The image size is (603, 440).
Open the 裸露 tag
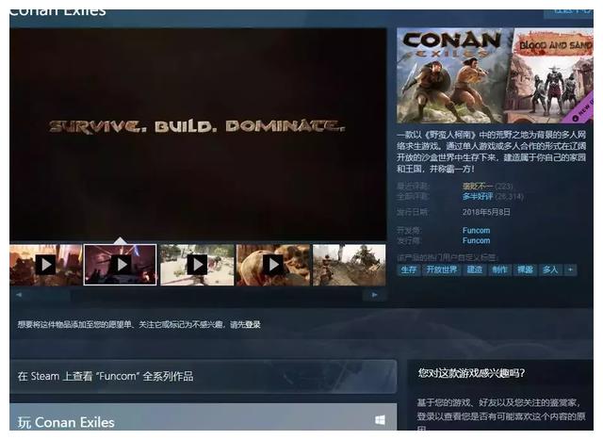[x=525, y=269]
